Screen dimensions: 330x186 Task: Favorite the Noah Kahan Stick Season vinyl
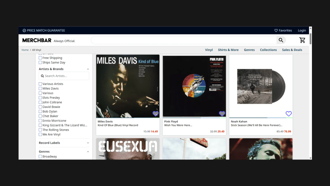(x=288, y=114)
